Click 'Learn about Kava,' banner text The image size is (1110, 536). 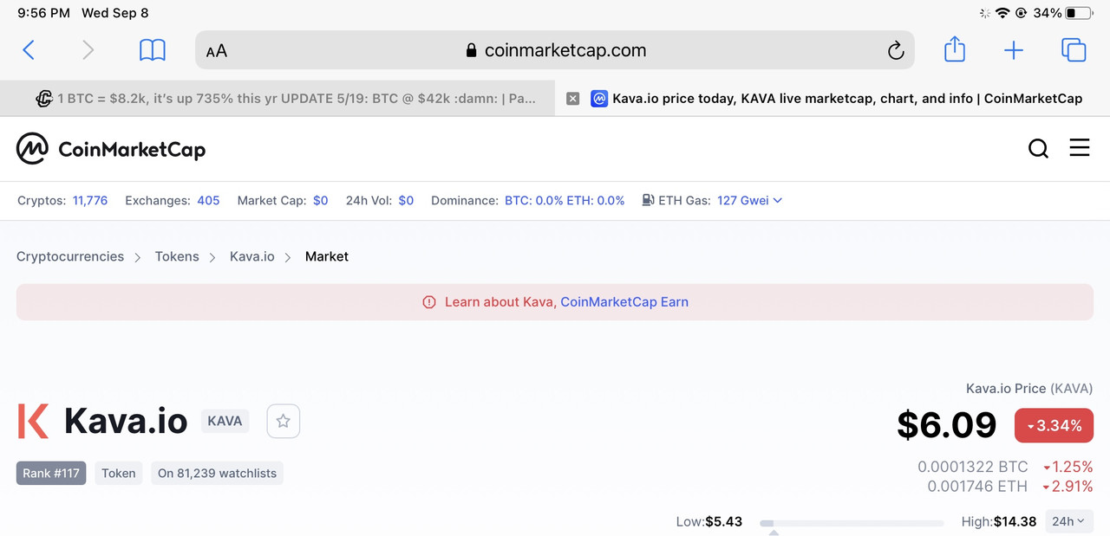pyautogui.click(x=500, y=302)
